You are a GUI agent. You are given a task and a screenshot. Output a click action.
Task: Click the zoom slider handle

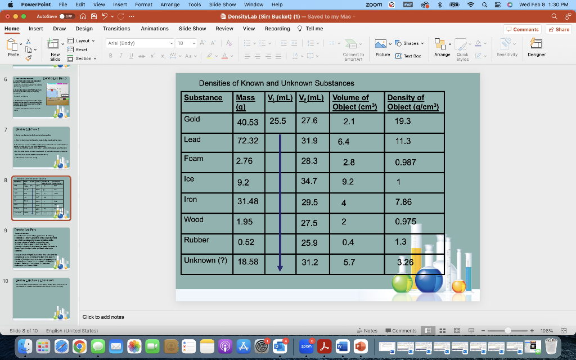click(508, 331)
